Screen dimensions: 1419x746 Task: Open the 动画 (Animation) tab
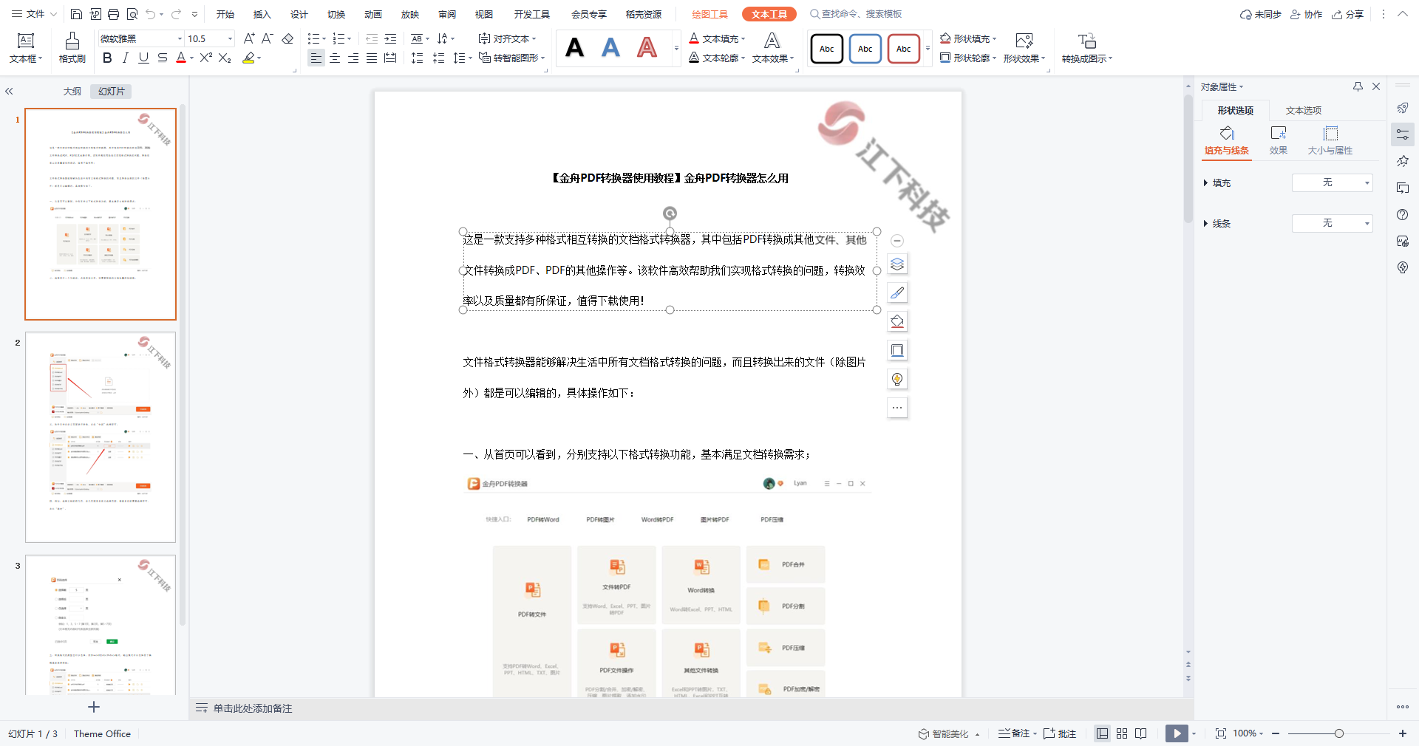tap(373, 14)
